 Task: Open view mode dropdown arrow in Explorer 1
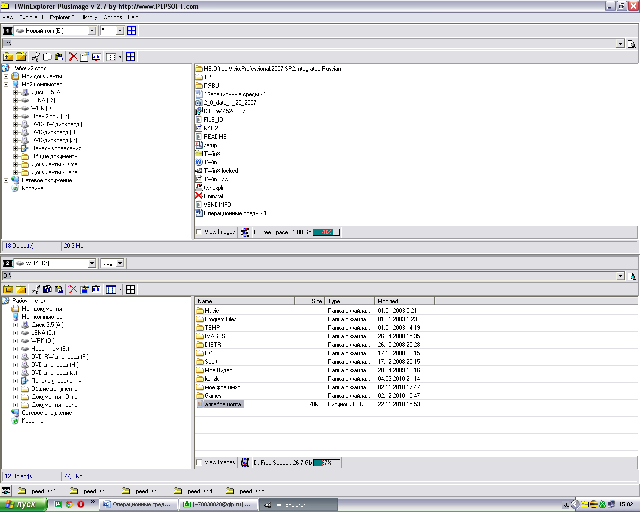tap(120, 57)
